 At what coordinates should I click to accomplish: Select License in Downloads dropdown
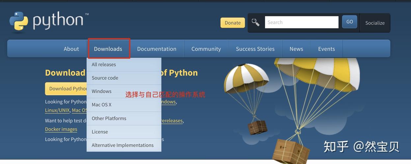124,132
